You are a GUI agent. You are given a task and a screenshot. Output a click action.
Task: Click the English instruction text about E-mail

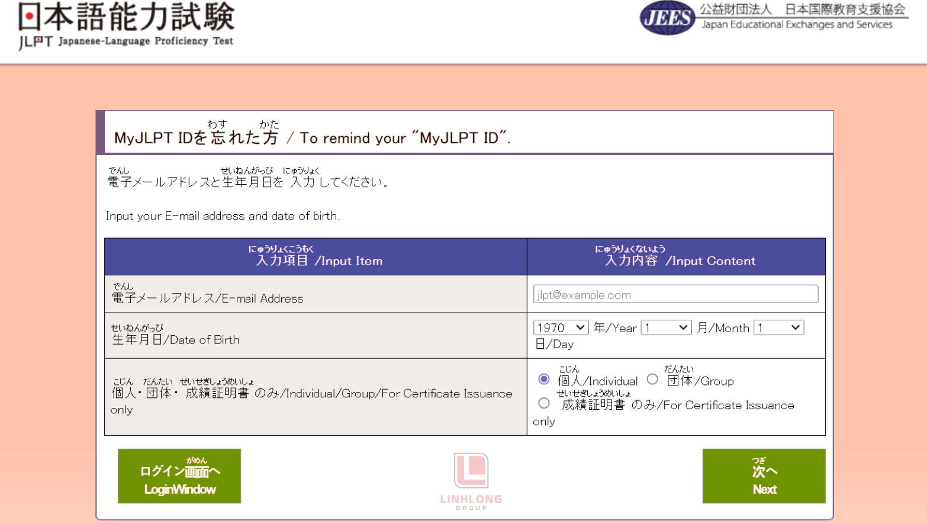(223, 216)
